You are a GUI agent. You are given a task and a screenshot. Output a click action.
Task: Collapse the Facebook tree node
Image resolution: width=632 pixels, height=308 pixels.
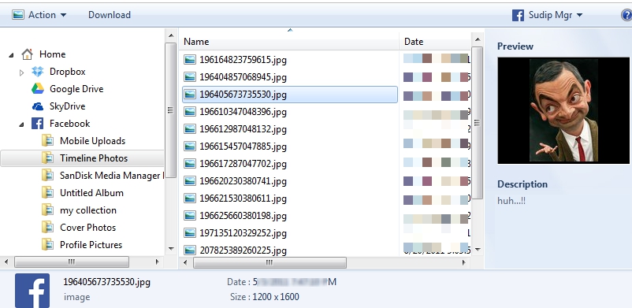click(x=21, y=124)
